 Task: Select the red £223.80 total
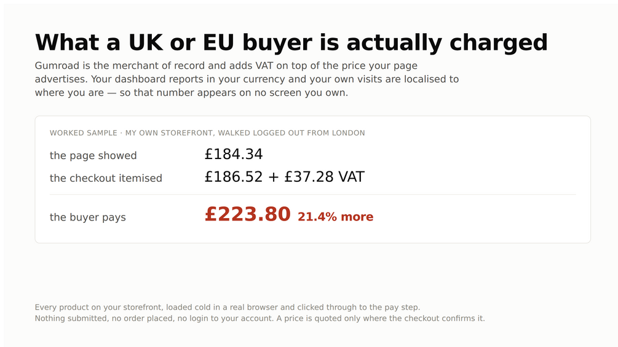248,214
